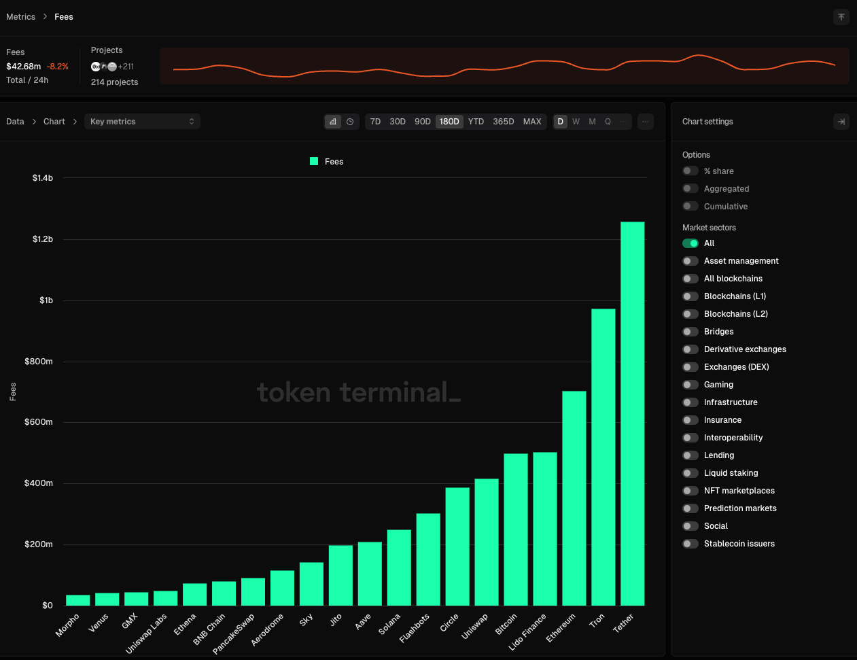Click the breadcrumb chevron after Metrics
The image size is (857, 660).
tap(45, 17)
